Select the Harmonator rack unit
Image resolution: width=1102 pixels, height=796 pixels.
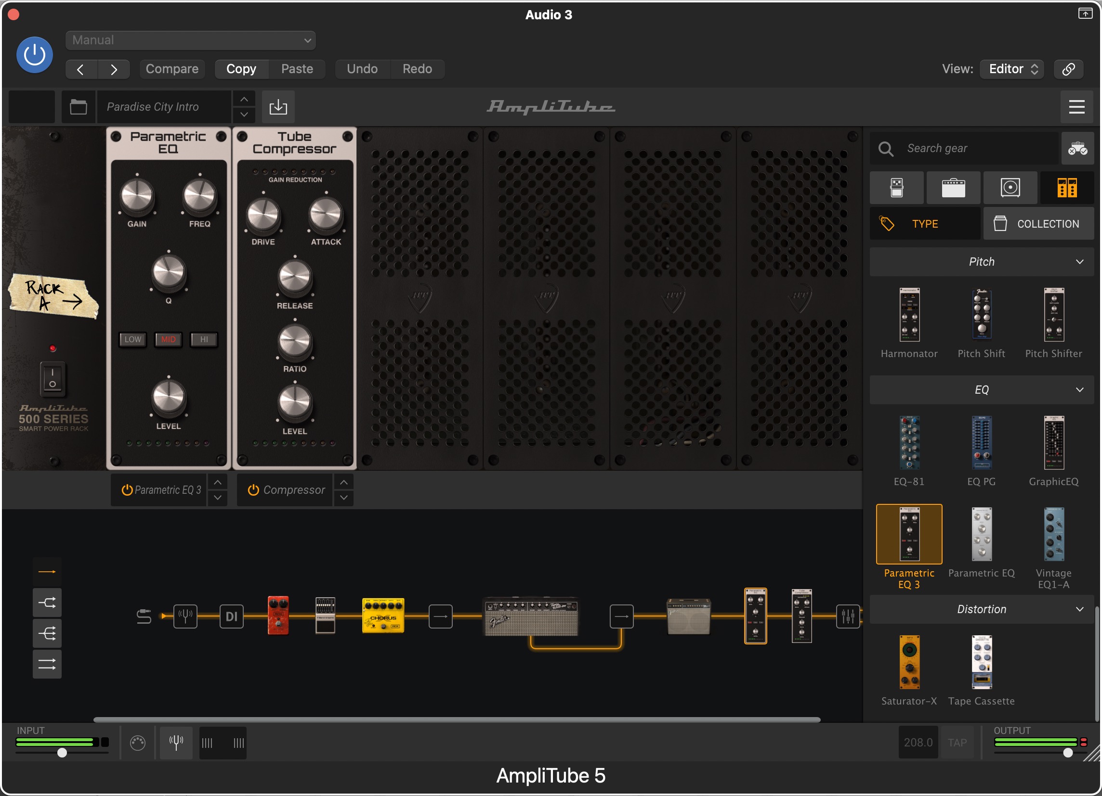pyautogui.click(x=909, y=323)
